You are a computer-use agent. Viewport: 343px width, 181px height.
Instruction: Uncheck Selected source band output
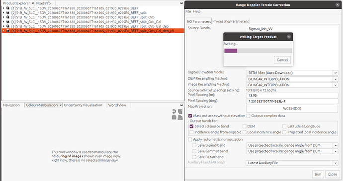coord(191,126)
